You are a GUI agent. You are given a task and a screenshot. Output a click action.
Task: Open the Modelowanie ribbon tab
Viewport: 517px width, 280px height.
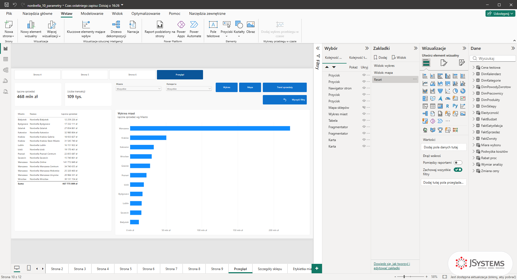92,13
